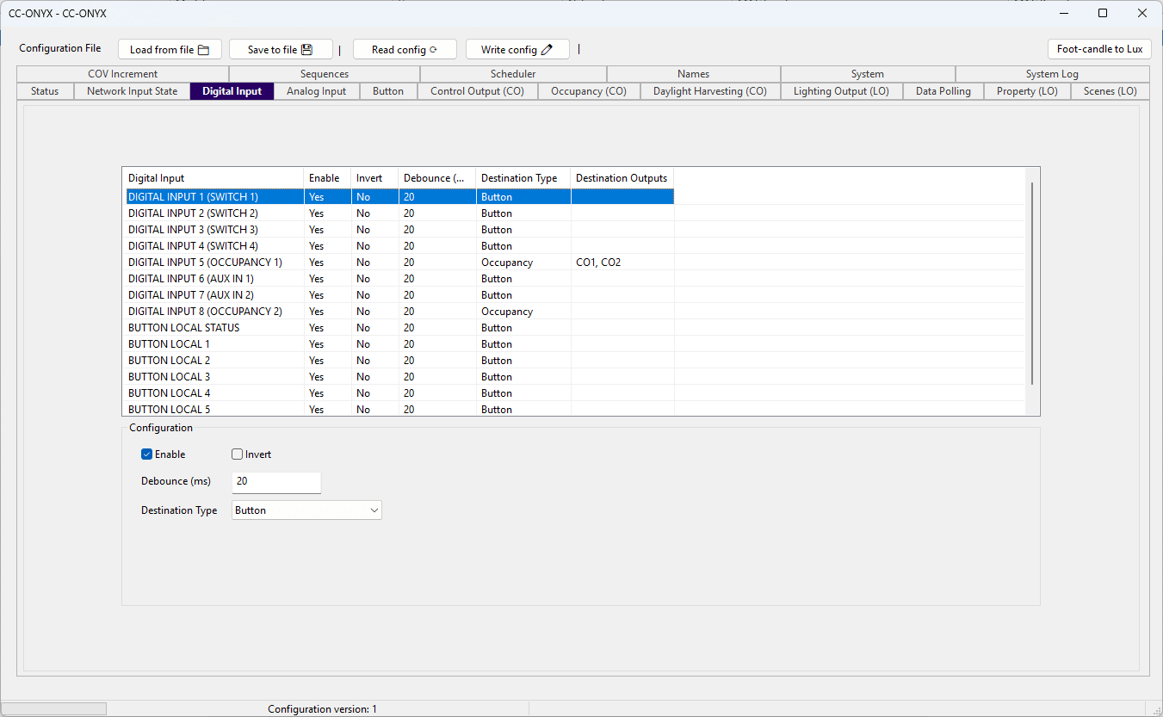Open the Destination Type dropdown
The width and height of the screenshot is (1163, 717).
tap(306, 510)
